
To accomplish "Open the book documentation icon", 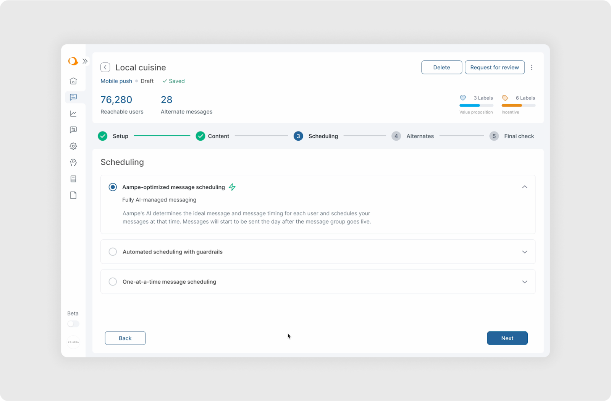I will [x=73, y=179].
